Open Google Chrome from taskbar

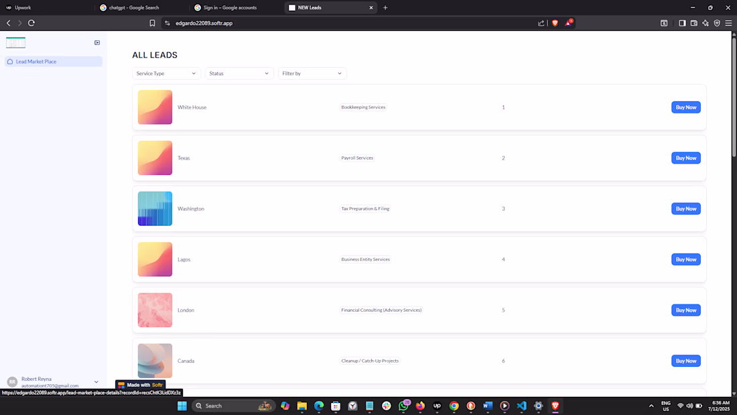[x=454, y=406]
